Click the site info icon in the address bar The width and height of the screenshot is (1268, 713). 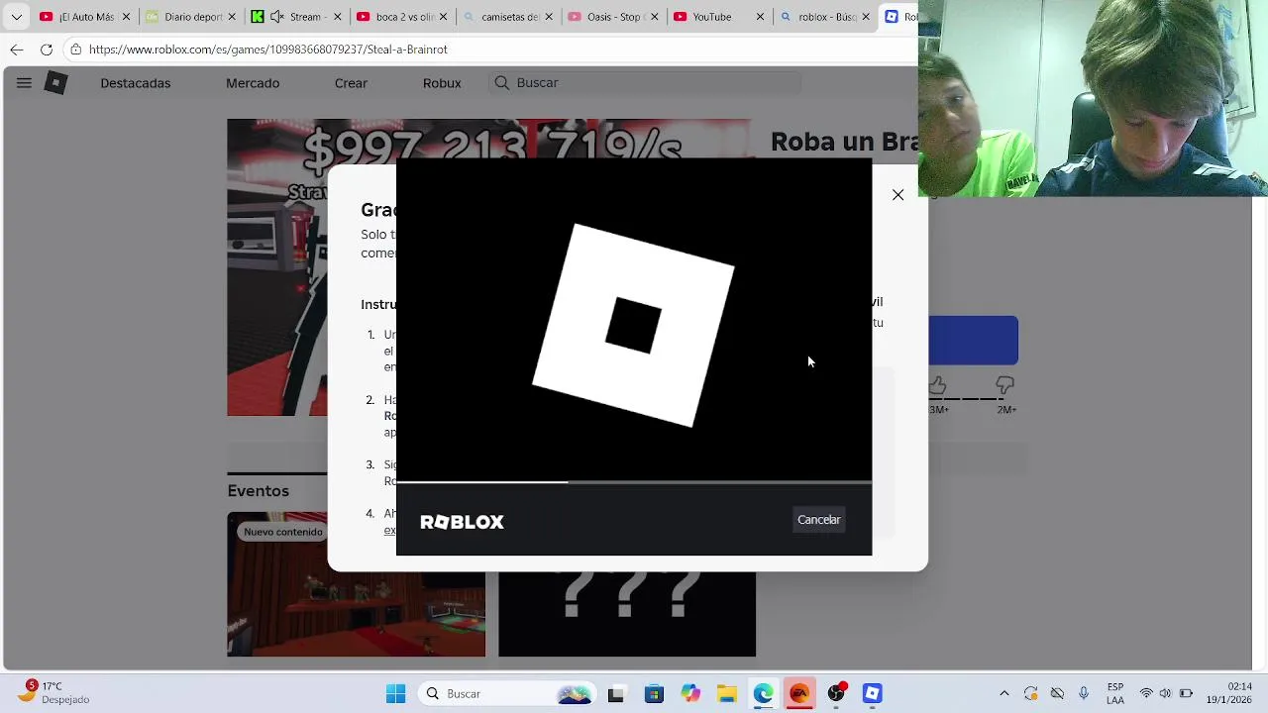click(75, 50)
